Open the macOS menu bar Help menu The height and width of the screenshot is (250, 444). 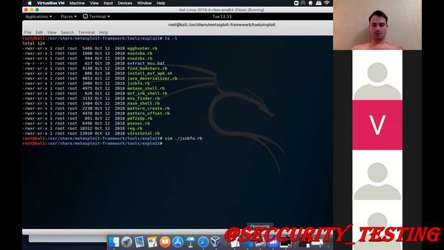click(x=161, y=3)
